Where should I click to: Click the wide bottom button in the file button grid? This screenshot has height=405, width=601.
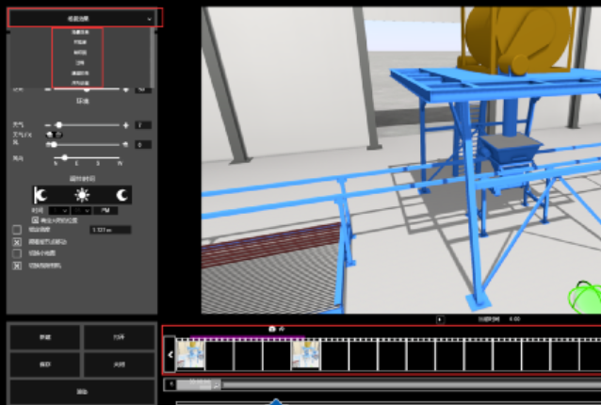pos(82,392)
